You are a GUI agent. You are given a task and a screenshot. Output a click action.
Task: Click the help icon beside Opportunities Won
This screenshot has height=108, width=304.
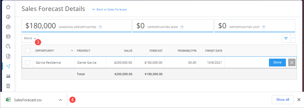point(182,27)
